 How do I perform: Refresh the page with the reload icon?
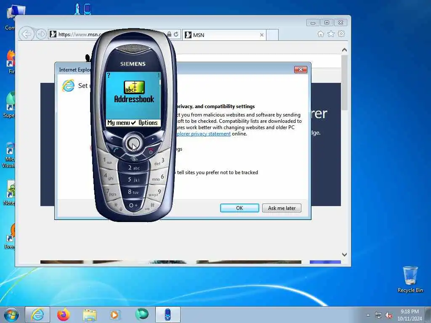176,34
